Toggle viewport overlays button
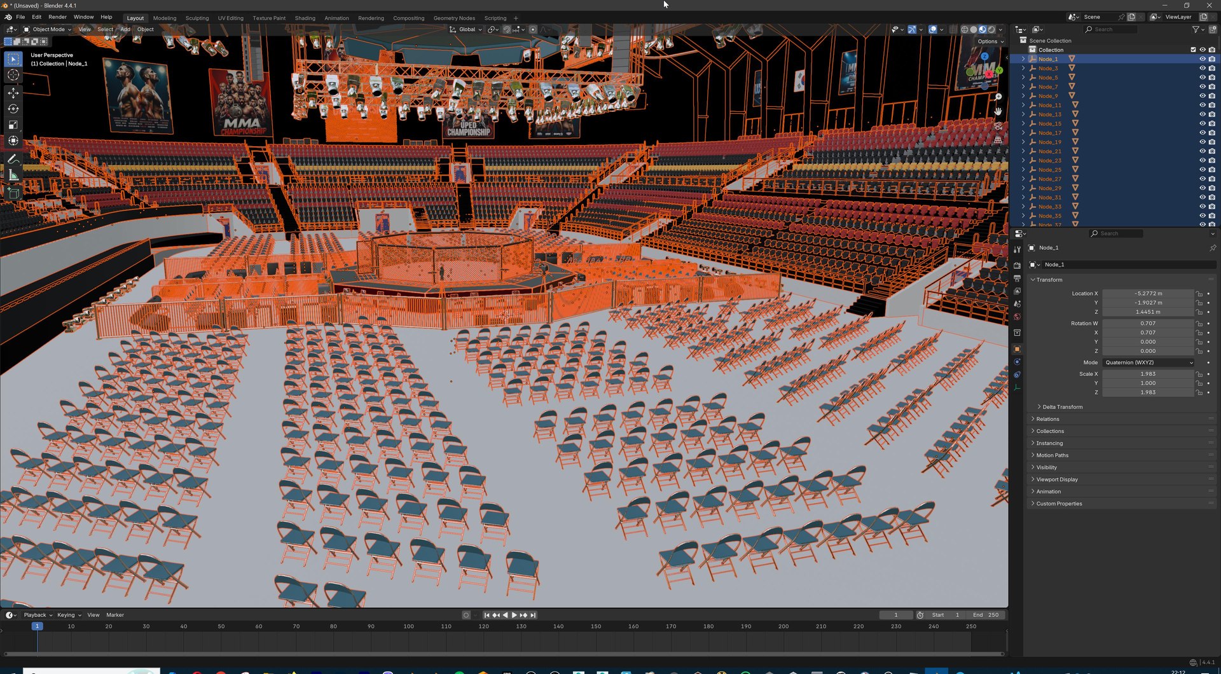 (x=932, y=29)
